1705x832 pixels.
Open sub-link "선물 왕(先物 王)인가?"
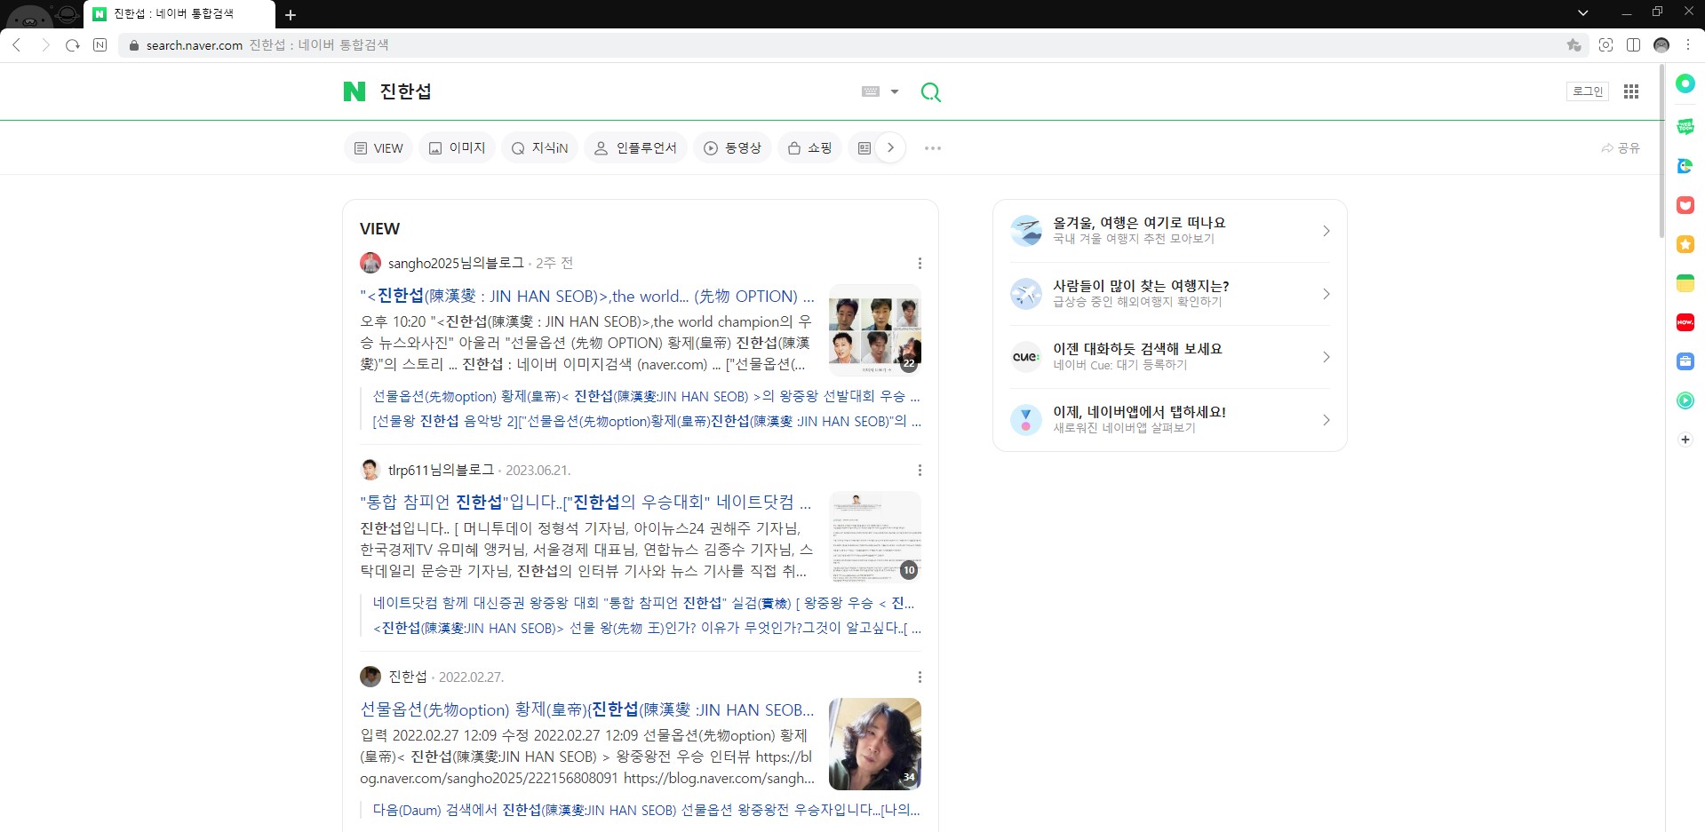point(646,628)
